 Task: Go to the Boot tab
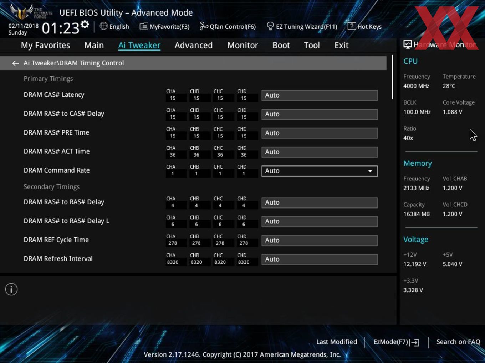(x=281, y=46)
